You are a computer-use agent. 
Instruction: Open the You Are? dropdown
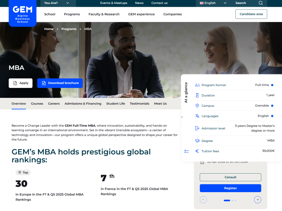coord(57,3)
